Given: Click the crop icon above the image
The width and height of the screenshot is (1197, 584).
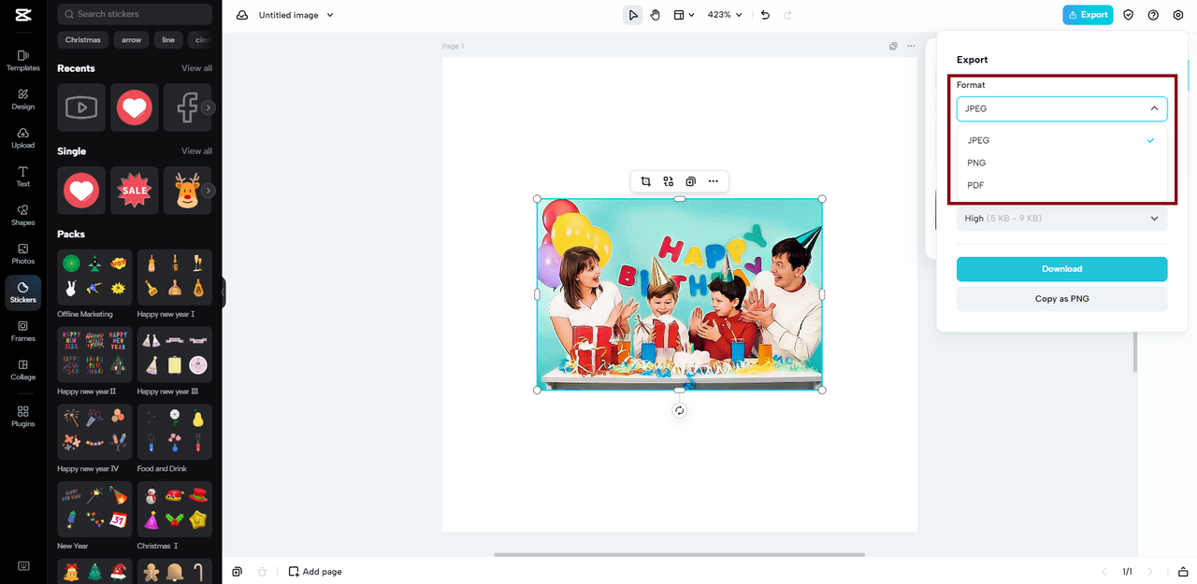Looking at the screenshot, I should (646, 181).
